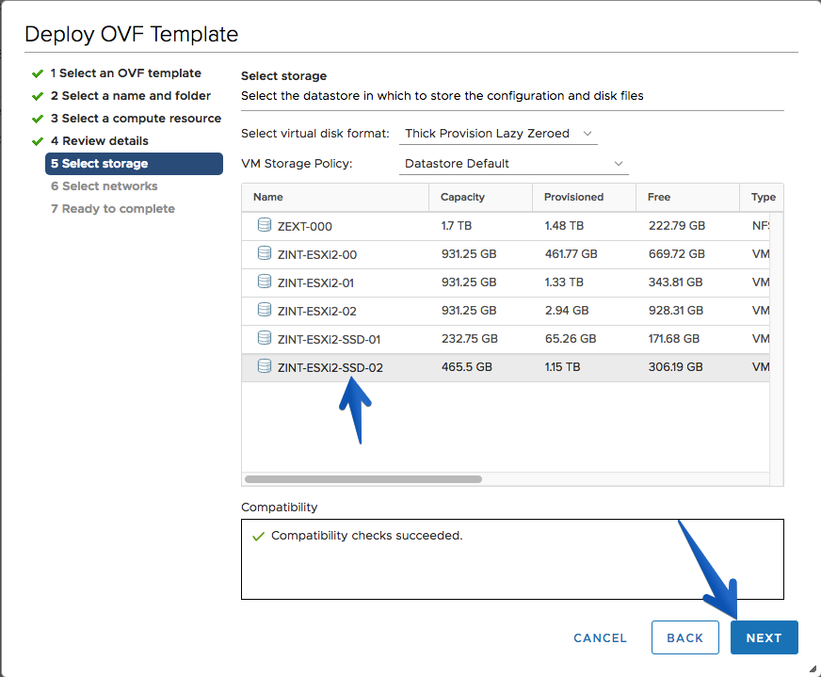Click the 465.5 GB capacity value
Screen dimensions: 821x677
click(467, 367)
